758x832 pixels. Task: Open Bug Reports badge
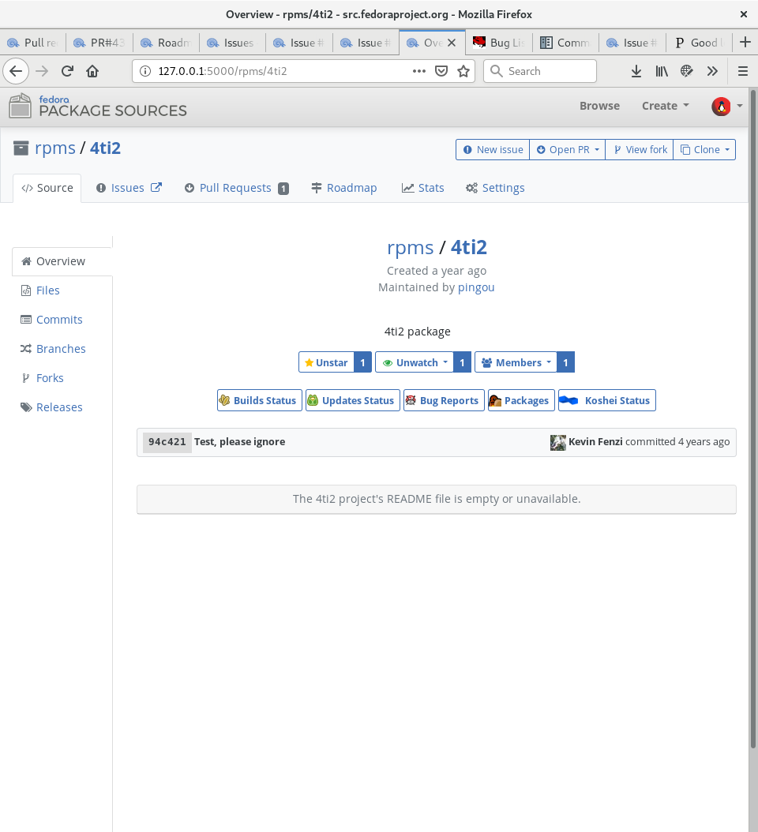click(444, 401)
